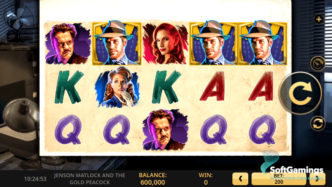Select the first detective wild symbol
332x187 pixels.
116,43
